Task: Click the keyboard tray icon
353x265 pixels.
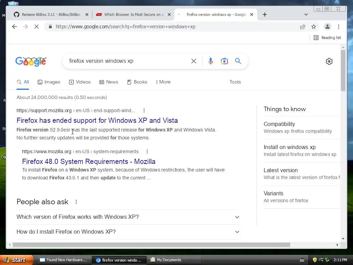Action: pyautogui.click(x=302, y=260)
